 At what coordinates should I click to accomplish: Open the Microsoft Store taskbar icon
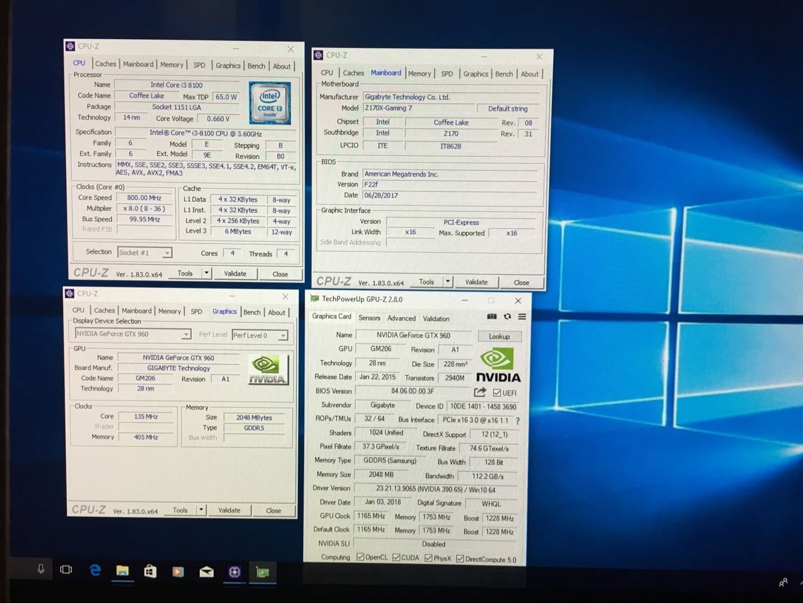150,571
